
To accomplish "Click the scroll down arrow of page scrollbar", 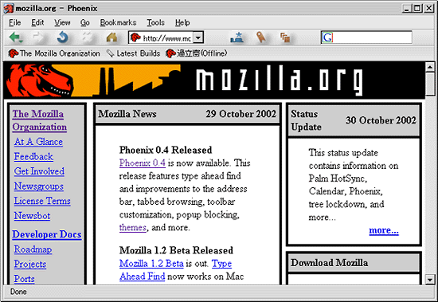I will 429,279.
